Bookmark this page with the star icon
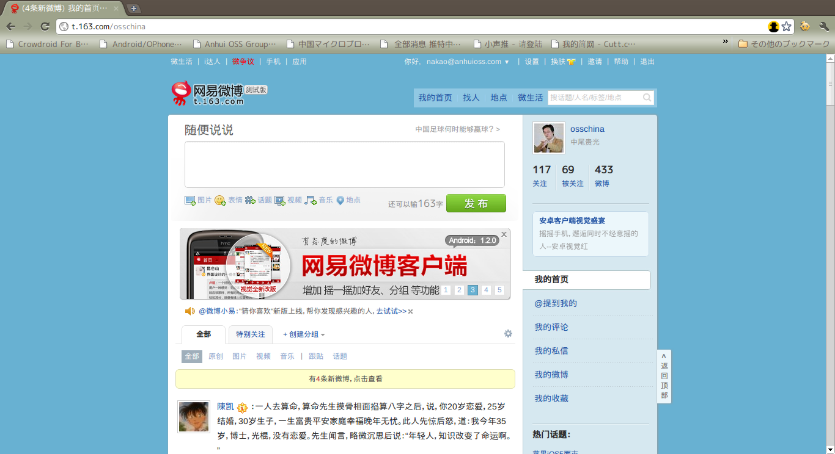The width and height of the screenshot is (835, 454). click(x=787, y=26)
